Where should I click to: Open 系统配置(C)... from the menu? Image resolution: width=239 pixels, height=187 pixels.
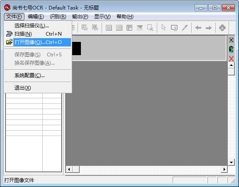click(38, 75)
